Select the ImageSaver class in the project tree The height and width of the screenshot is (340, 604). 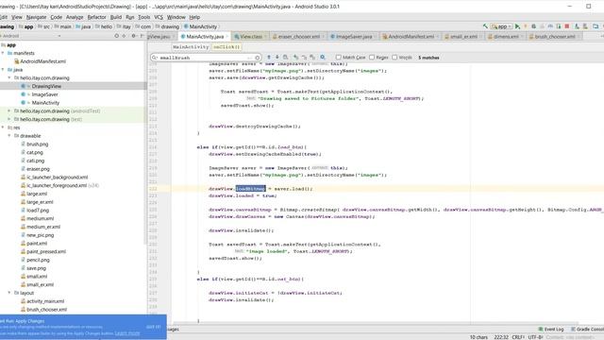point(44,94)
